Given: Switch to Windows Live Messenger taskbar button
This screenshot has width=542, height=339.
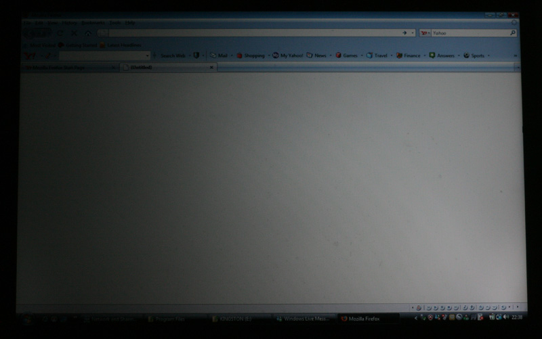Looking at the screenshot, I should click(x=304, y=319).
